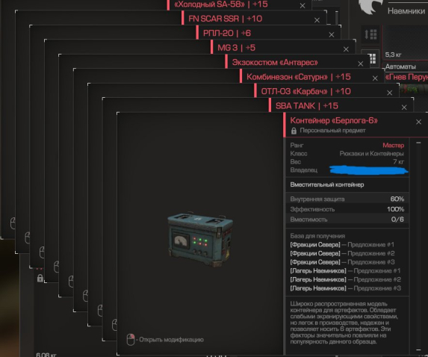Click the Комбинезон «Сатурн» | +15 window title
428x357 pixels.
point(299,77)
